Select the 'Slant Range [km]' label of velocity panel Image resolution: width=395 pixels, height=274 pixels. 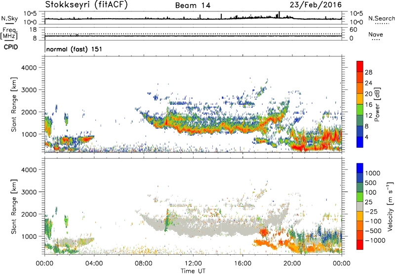click(14, 206)
